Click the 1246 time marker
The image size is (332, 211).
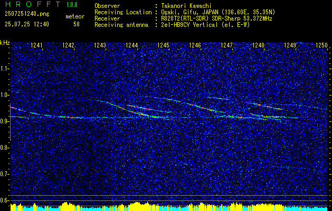(195, 45)
